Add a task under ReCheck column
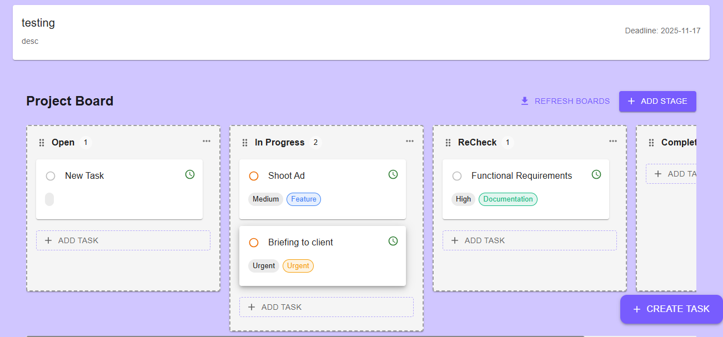The width and height of the screenshot is (723, 337). [529, 240]
